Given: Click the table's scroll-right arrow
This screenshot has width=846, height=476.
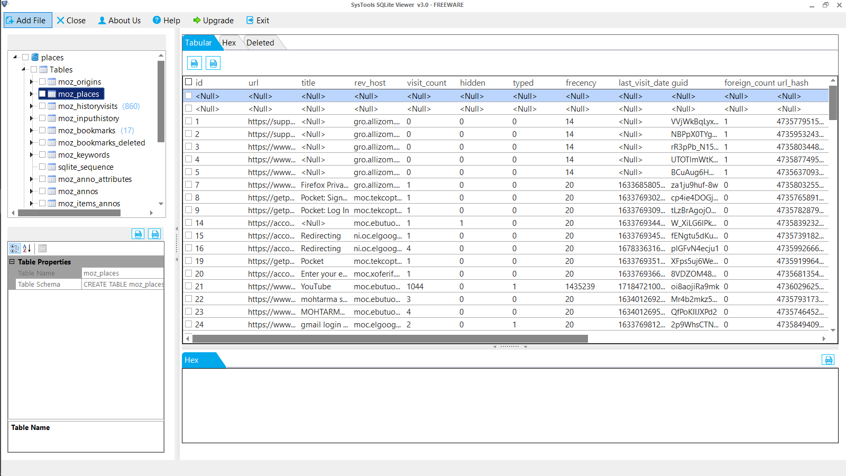Looking at the screenshot, I should [x=824, y=338].
